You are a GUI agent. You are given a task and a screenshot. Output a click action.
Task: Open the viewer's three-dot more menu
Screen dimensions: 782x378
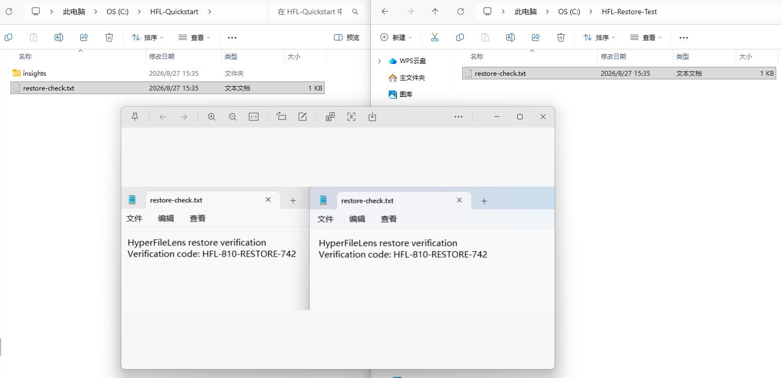(458, 117)
